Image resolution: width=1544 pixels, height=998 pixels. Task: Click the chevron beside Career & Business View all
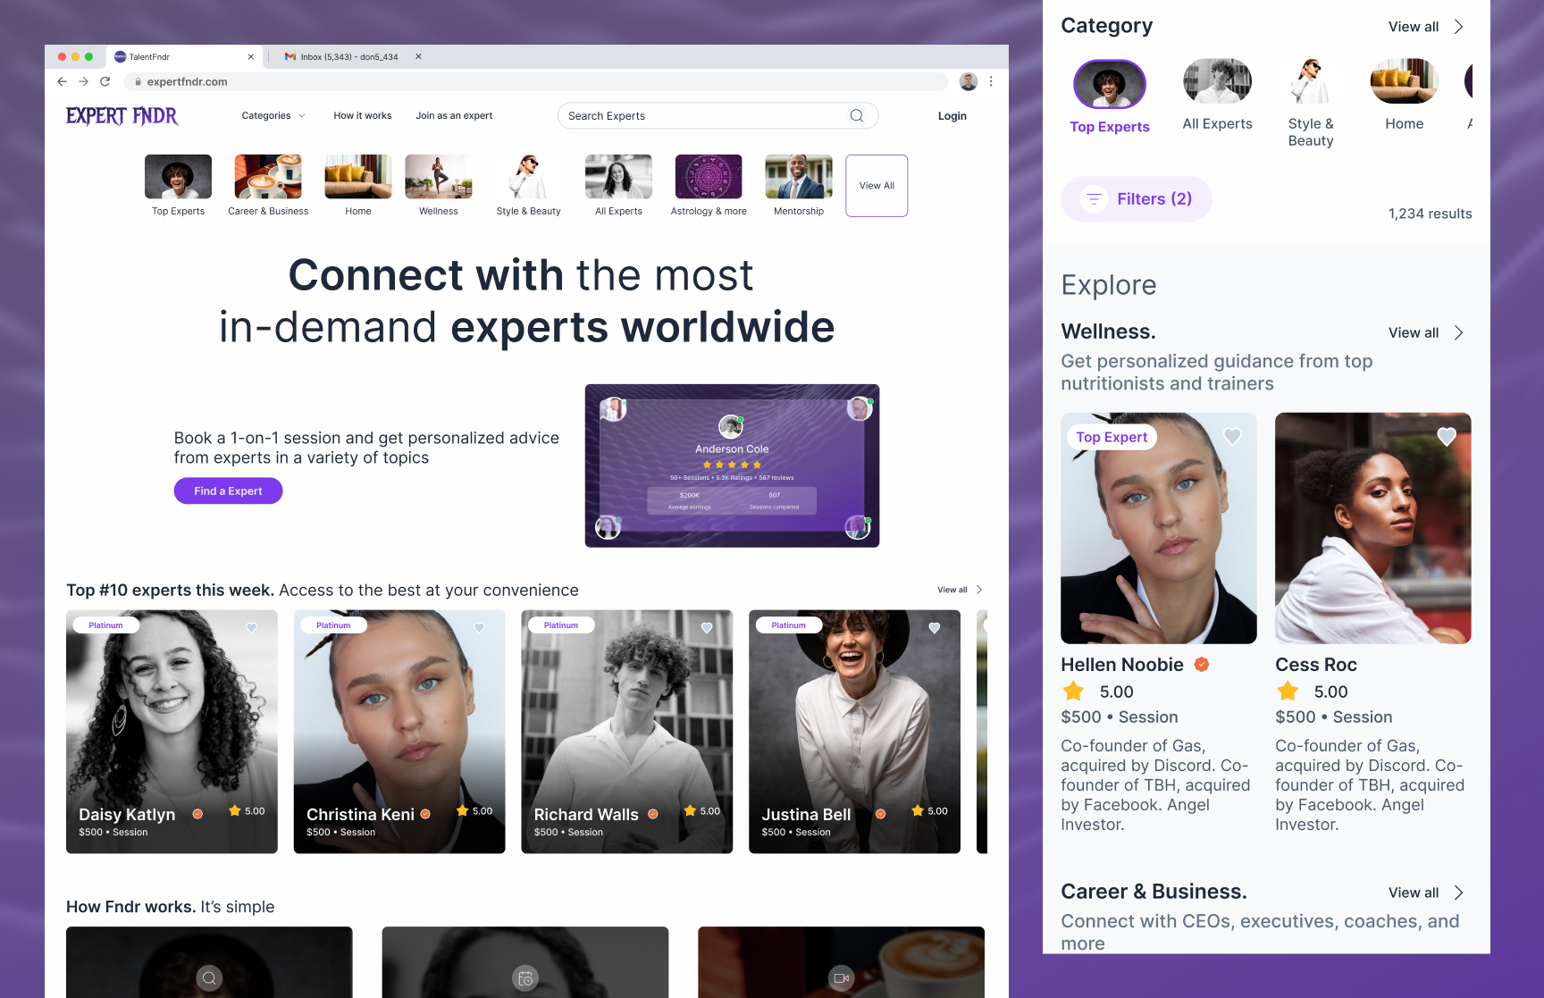(1458, 893)
